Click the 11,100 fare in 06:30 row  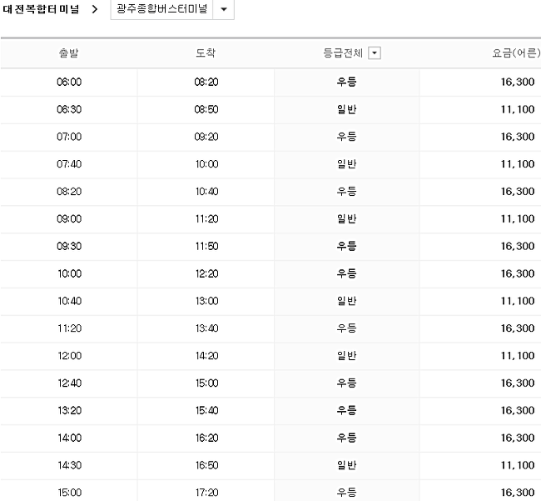[x=518, y=109]
